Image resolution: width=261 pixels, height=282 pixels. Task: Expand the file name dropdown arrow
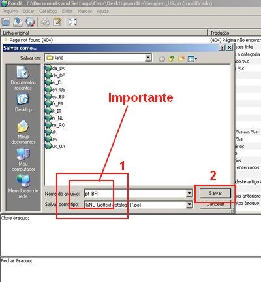click(x=189, y=193)
